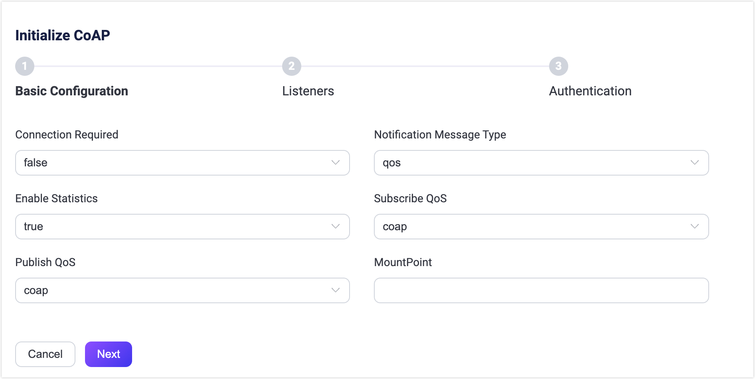Screen dimensions: 755x379
Task: Click chevron arrow in Enable Statistics field
Action: 335,227
